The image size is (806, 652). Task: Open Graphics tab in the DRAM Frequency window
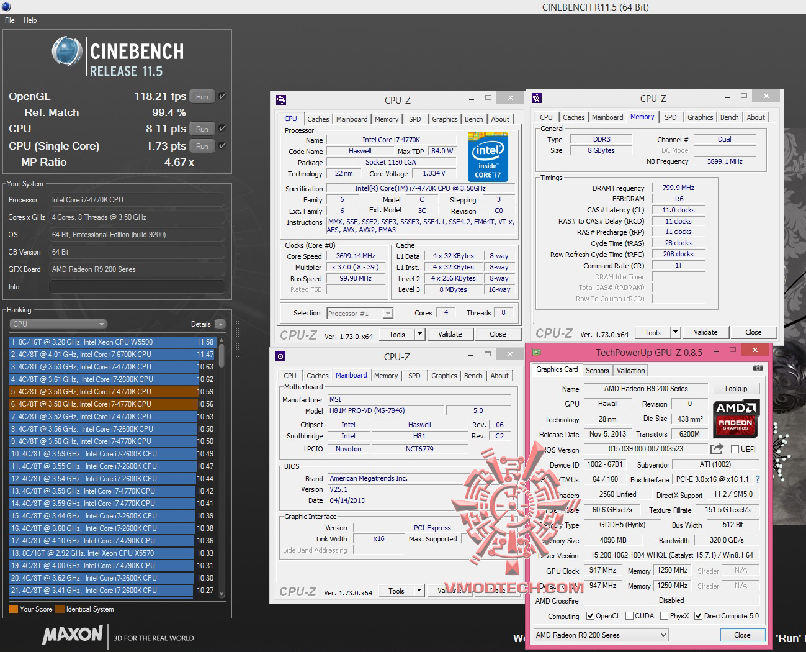(701, 117)
